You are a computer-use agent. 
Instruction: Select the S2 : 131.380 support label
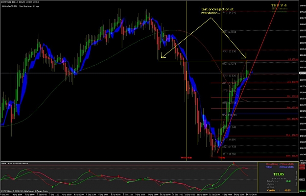click(x=229, y=154)
